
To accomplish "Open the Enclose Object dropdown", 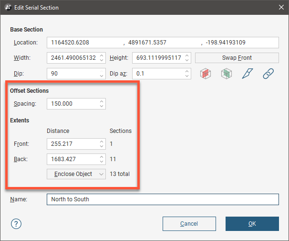I will point(76,174).
